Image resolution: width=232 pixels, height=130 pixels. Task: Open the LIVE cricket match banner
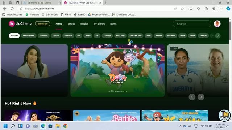(x=198, y=70)
